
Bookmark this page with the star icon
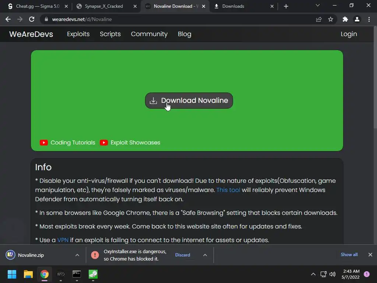[331, 19]
